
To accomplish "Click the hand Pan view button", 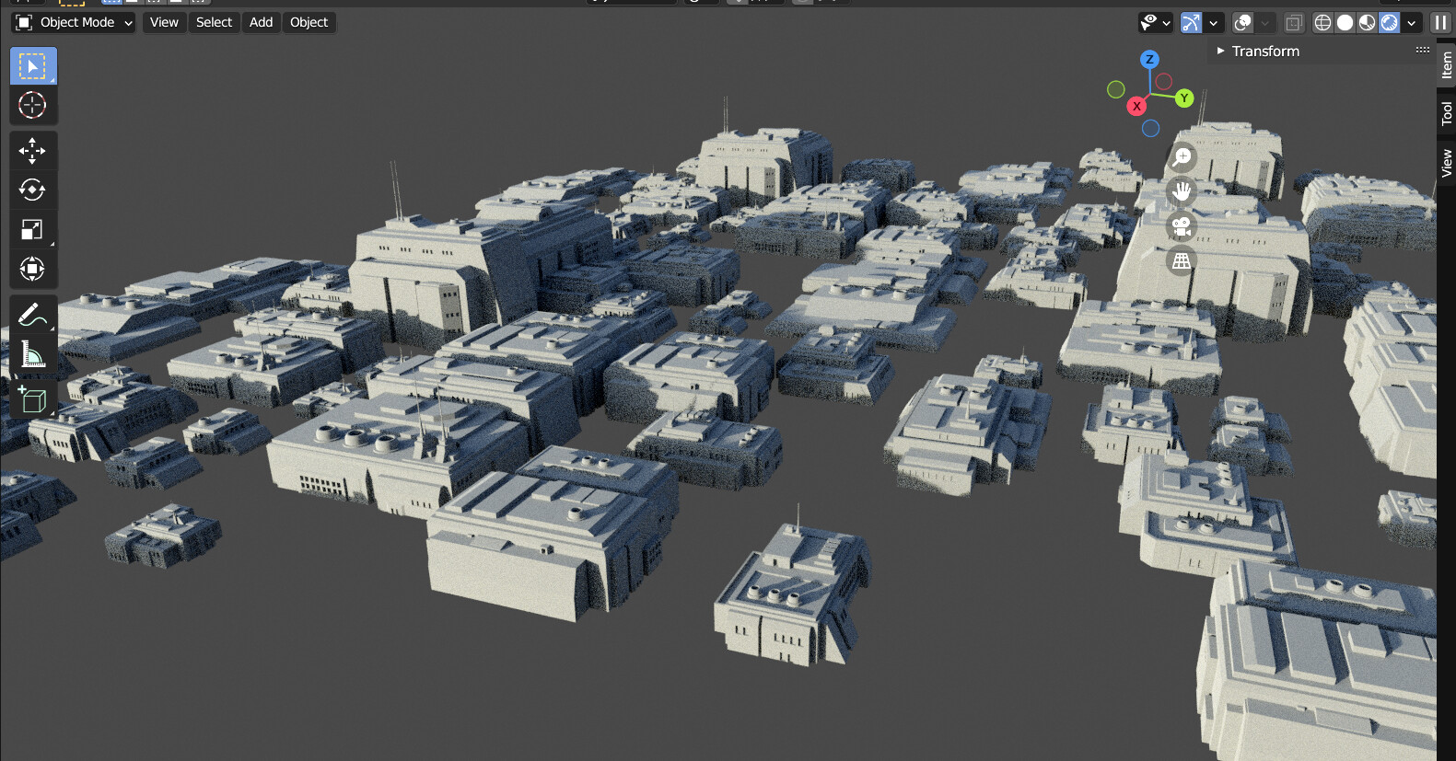I will [1182, 191].
